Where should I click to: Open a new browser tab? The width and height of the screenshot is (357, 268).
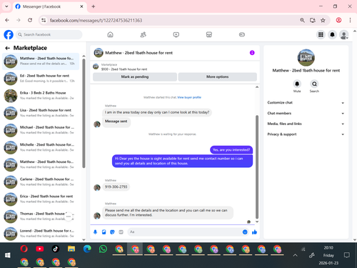(x=94, y=6)
